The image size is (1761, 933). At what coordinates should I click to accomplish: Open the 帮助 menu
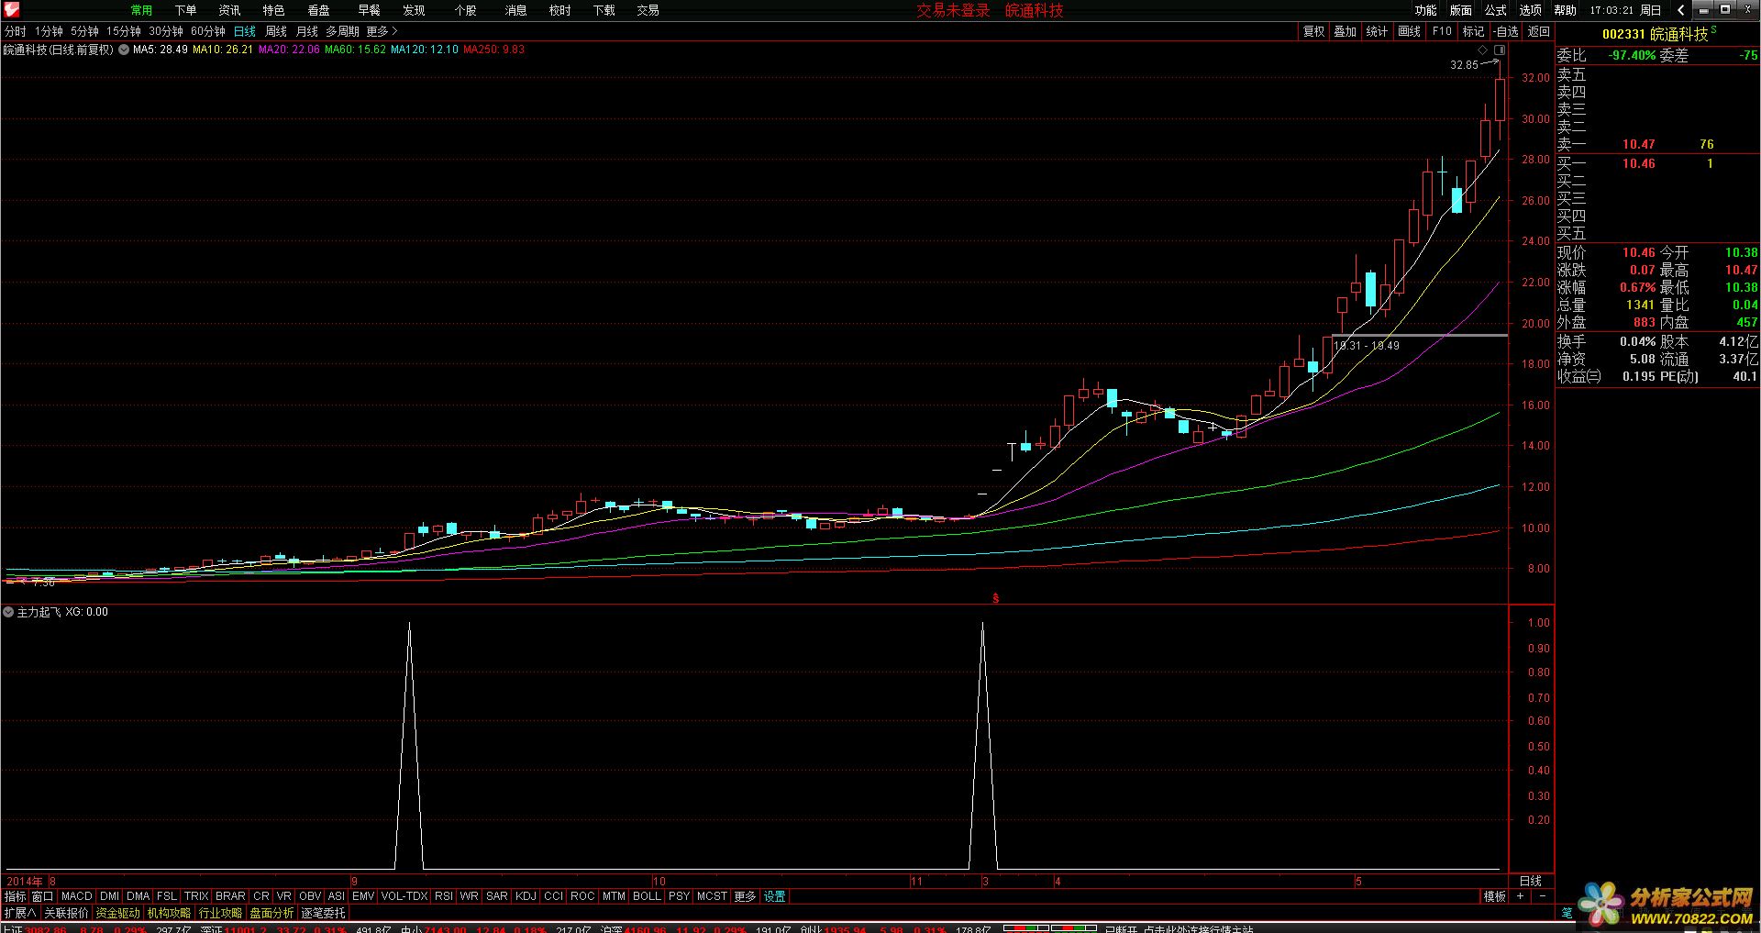(1566, 10)
